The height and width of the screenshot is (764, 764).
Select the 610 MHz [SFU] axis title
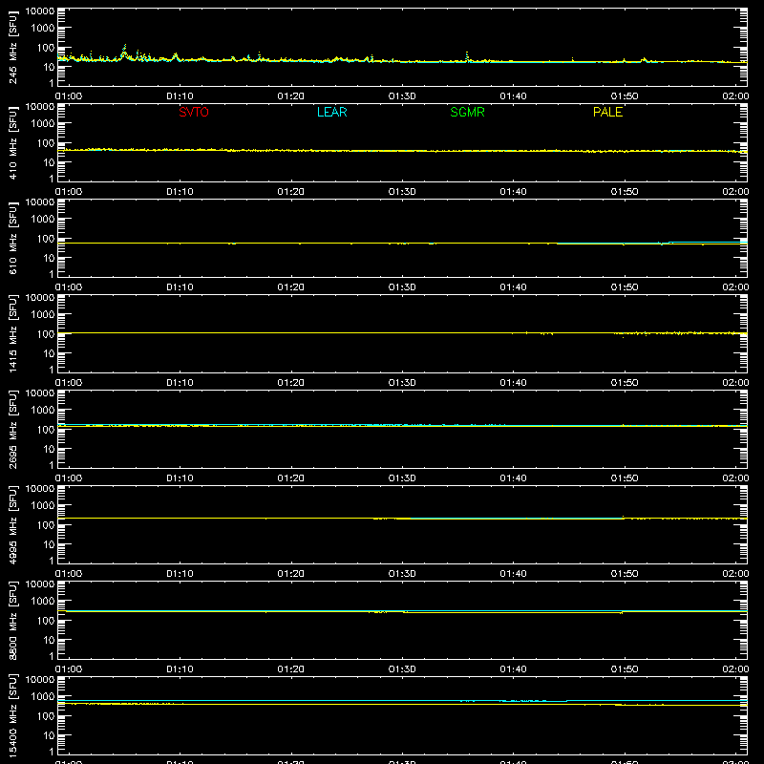coord(13,239)
